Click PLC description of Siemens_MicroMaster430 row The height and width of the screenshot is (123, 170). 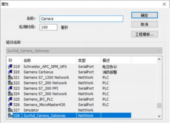coord(106,105)
